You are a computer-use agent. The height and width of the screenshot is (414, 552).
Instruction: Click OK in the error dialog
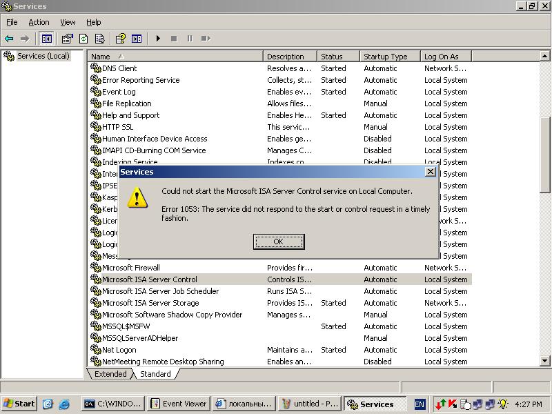279,242
